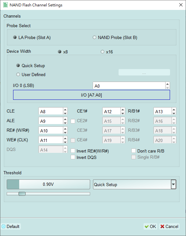This screenshot has height=236, width=186.
Task: Increase ALE channel value
Action: coord(65,119)
